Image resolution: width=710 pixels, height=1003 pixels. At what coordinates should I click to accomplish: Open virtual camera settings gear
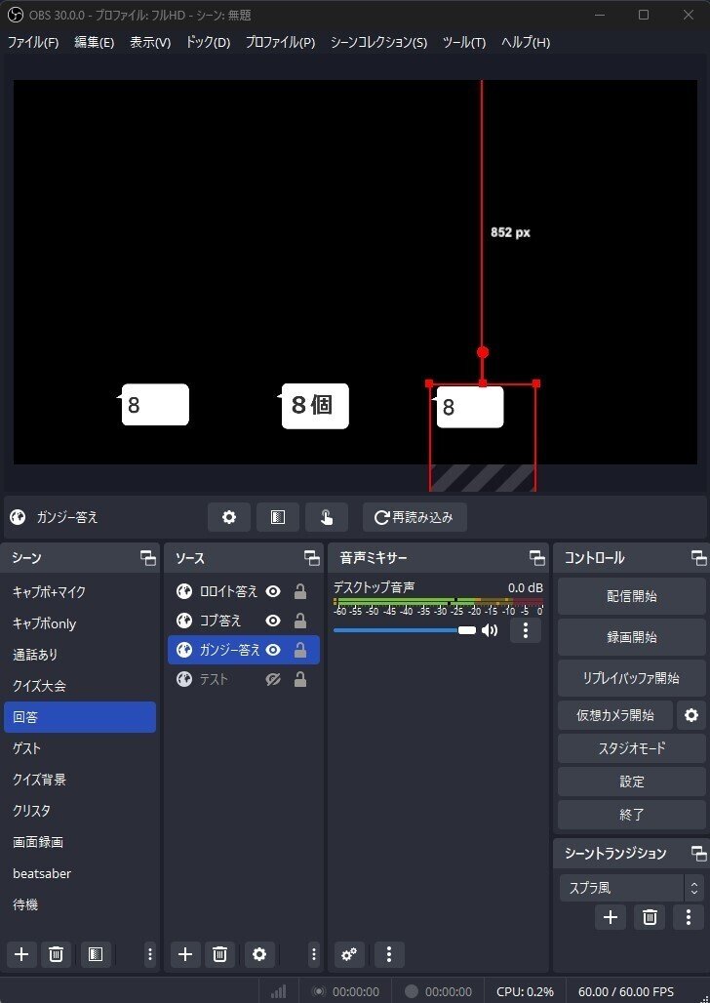pos(691,715)
